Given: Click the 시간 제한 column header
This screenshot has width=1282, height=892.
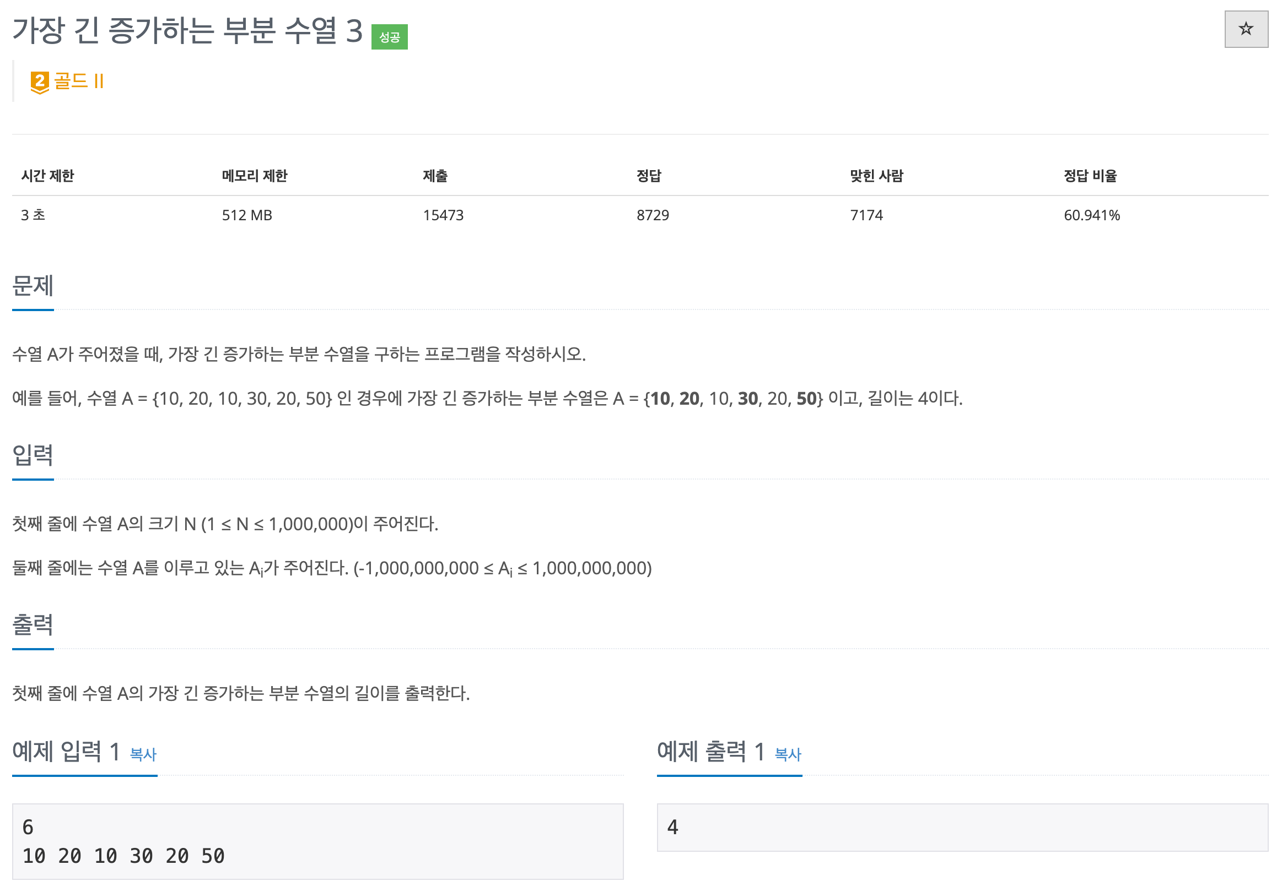Looking at the screenshot, I should click(47, 176).
